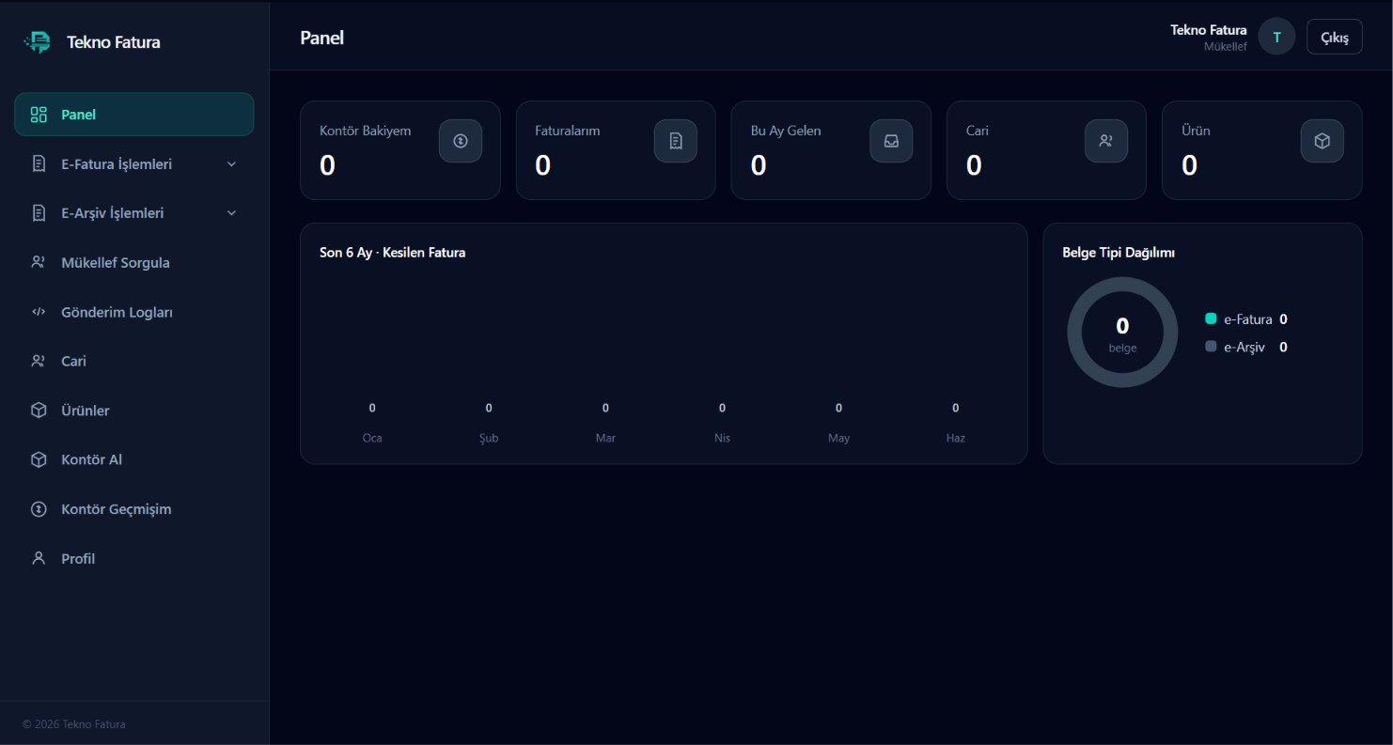
Task: Click the Nis month label in chart
Action: [x=722, y=438]
